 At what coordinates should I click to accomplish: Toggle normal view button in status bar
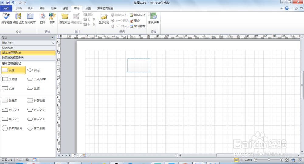[236, 160]
